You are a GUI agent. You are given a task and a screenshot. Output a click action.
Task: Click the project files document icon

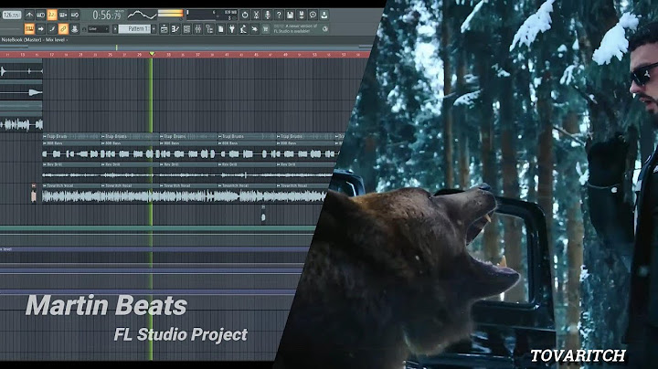(221, 29)
